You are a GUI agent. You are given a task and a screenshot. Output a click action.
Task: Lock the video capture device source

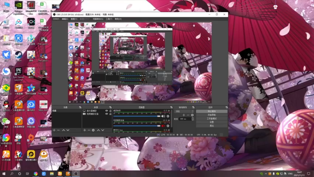pos(110,114)
